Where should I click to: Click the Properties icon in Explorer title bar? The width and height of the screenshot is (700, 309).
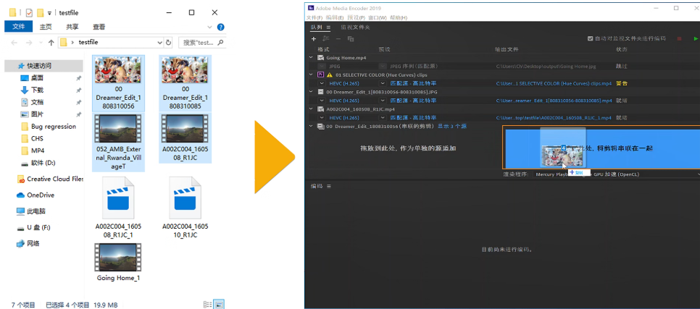coord(29,12)
